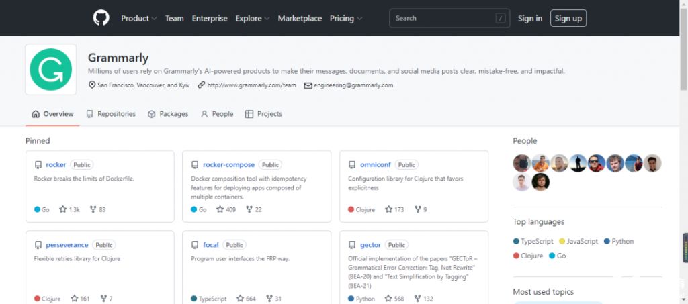Viewport: 688px width, 304px height.
Task: Filter by Go top language
Action: coord(557,256)
